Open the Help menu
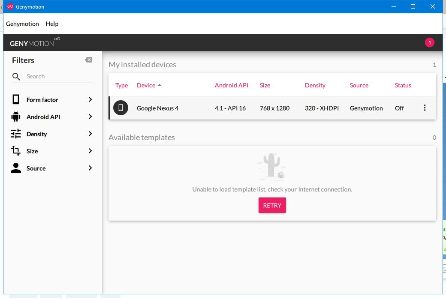Viewport: 446px width, 299px height. [x=52, y=24]
